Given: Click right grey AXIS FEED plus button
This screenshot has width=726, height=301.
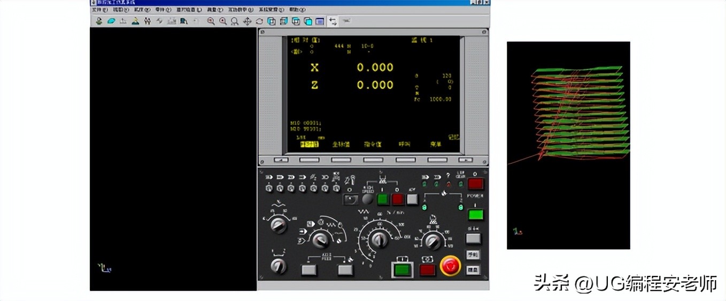Looking at the screenshot, I should 345,270.
